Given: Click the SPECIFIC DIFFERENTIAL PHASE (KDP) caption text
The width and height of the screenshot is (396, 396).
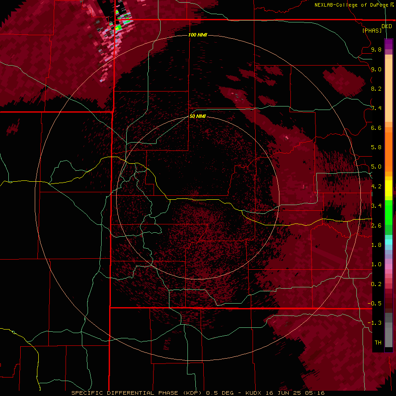Looking at the screenshot, I should pyautogui.click(x=136, y=393).
